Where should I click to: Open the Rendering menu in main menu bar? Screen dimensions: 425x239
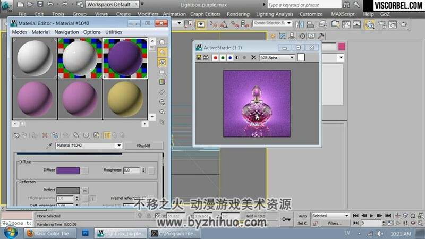pos(238,14)
